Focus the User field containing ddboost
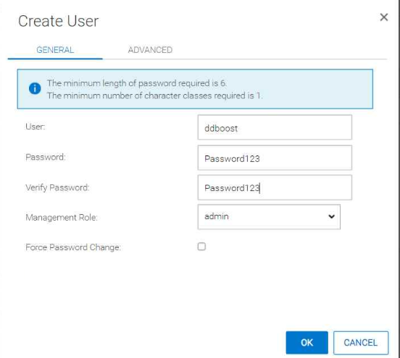This screenshot has height=358, width=400. pos(275,127)
